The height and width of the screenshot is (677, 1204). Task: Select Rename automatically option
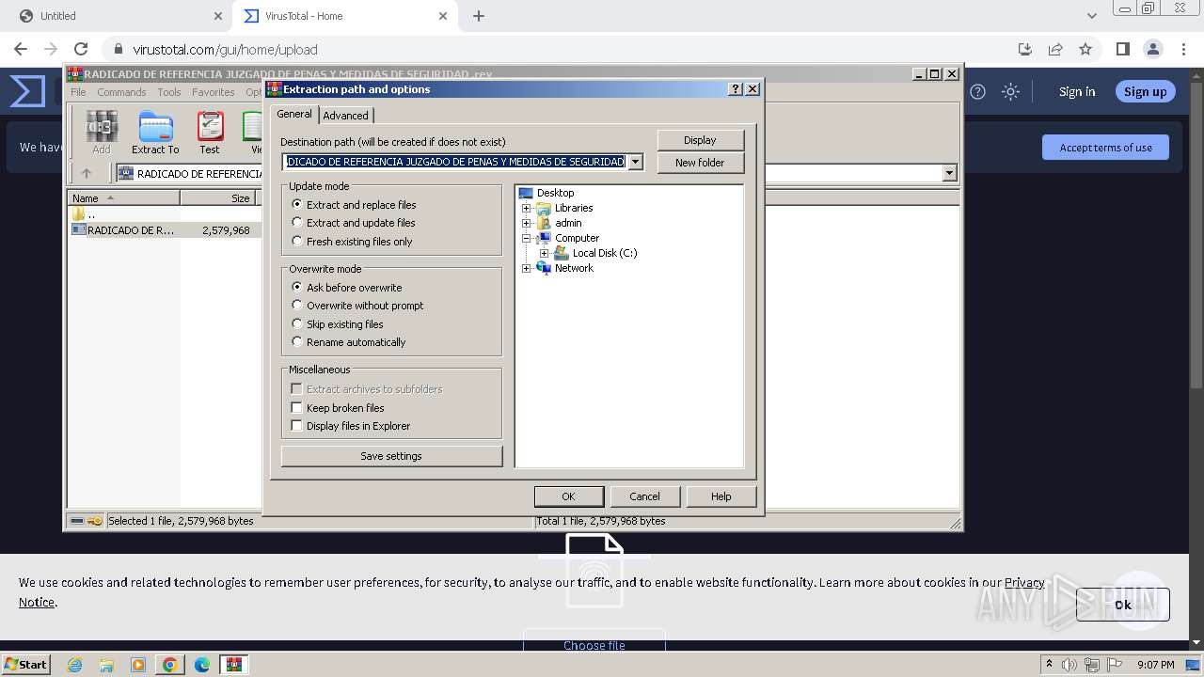pyautogui.click(x=349, y=342)
